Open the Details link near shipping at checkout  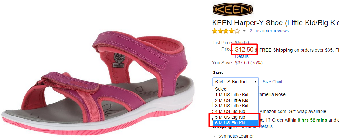(266, 126)
